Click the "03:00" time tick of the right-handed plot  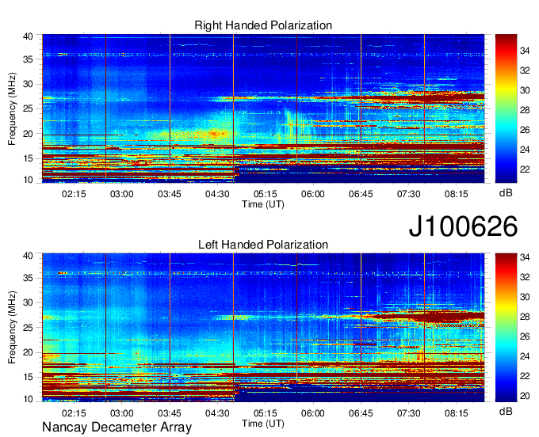click(x=122, y=194)
